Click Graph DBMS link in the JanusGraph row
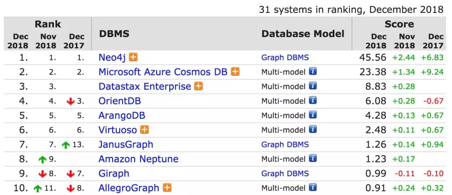The height and width of the screenshot is (195, 452). tap(285, 145)
